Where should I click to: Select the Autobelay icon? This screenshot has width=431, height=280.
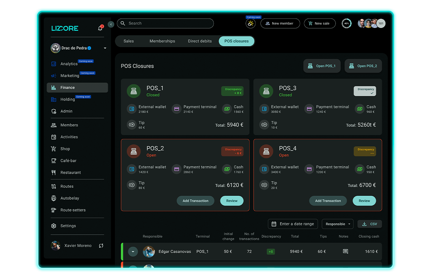(54, 198)
